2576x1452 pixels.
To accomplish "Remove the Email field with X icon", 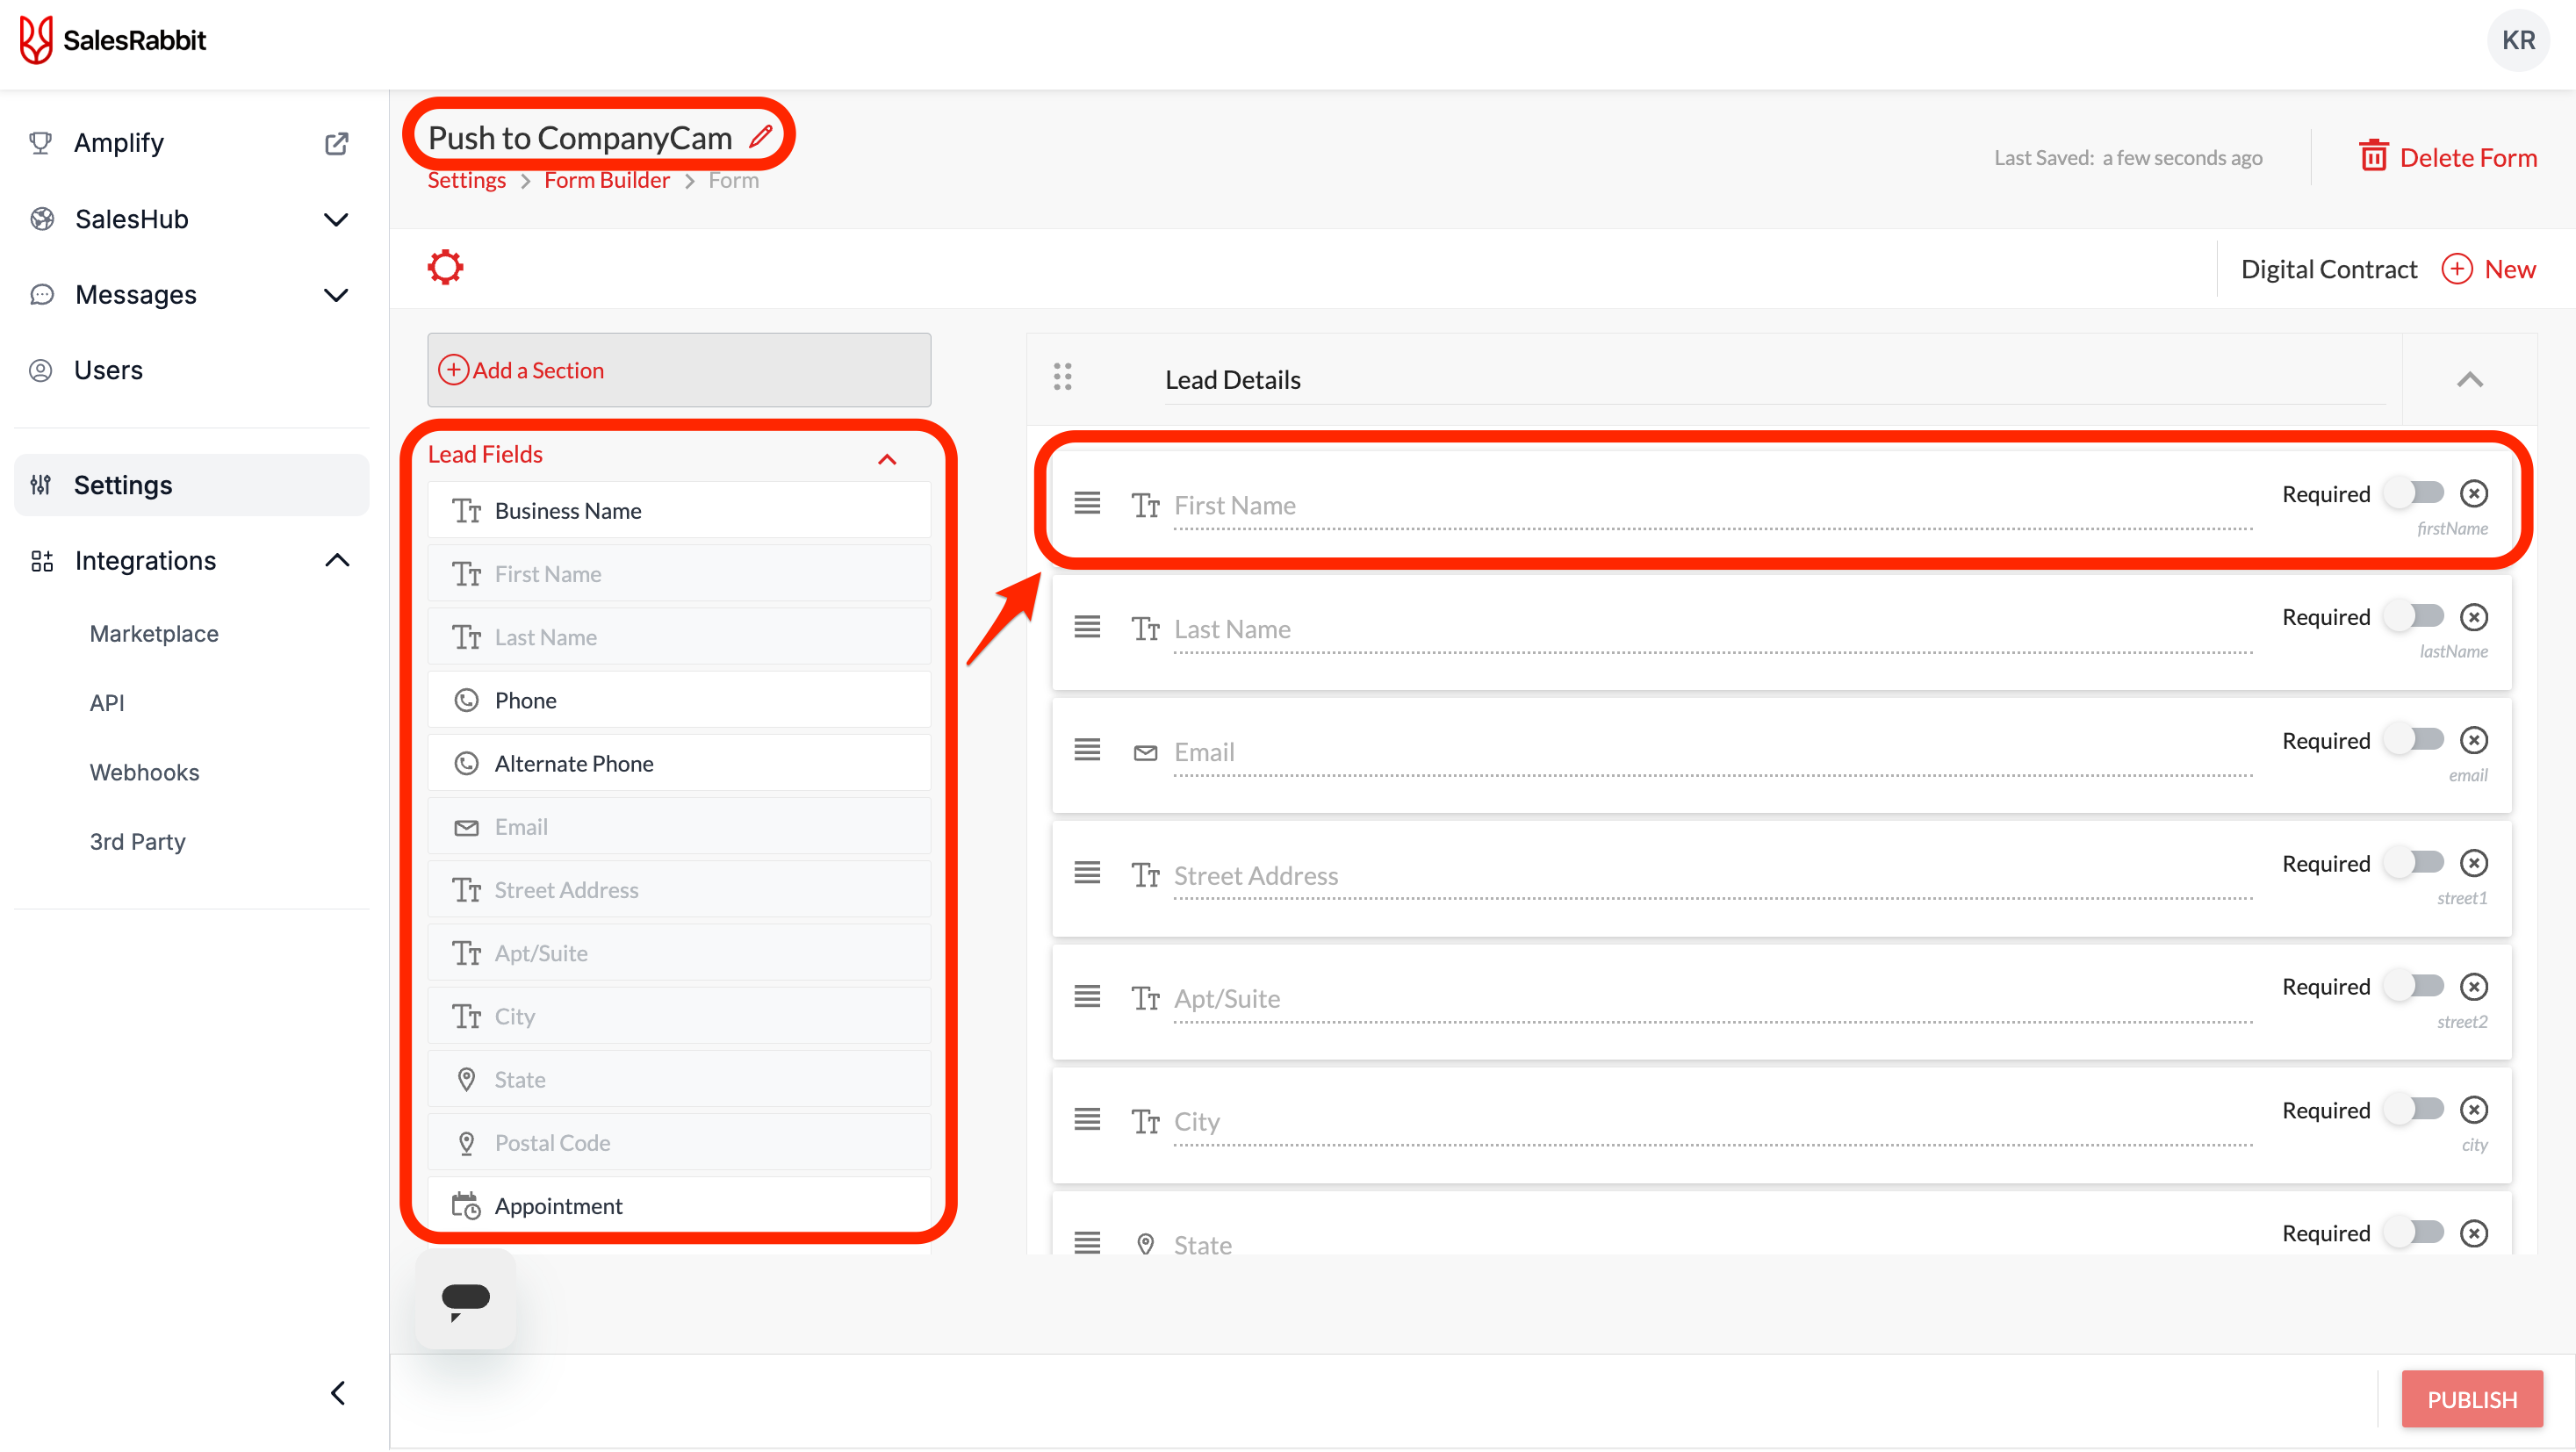I will [2473, 740].
